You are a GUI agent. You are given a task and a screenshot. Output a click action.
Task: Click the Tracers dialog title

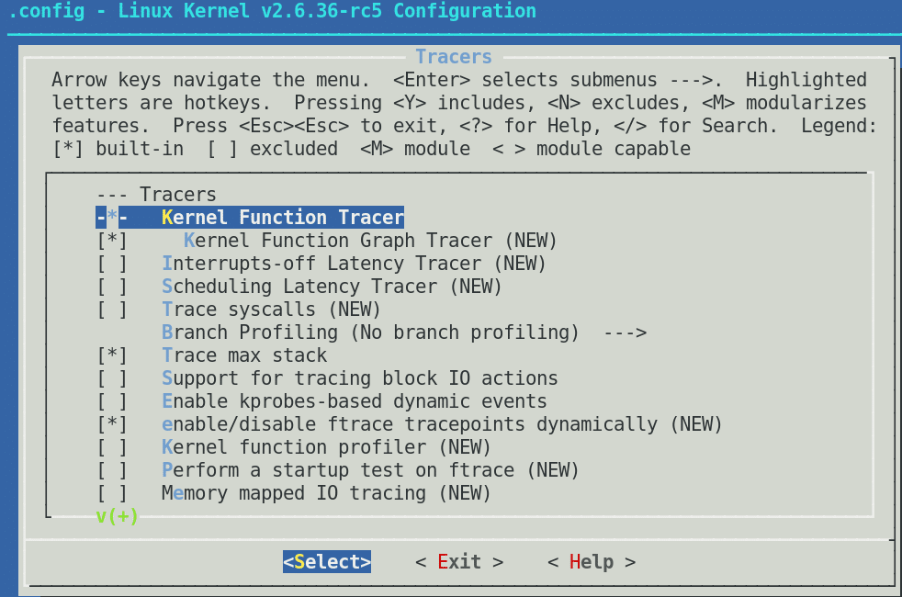[x=454, y=56]
